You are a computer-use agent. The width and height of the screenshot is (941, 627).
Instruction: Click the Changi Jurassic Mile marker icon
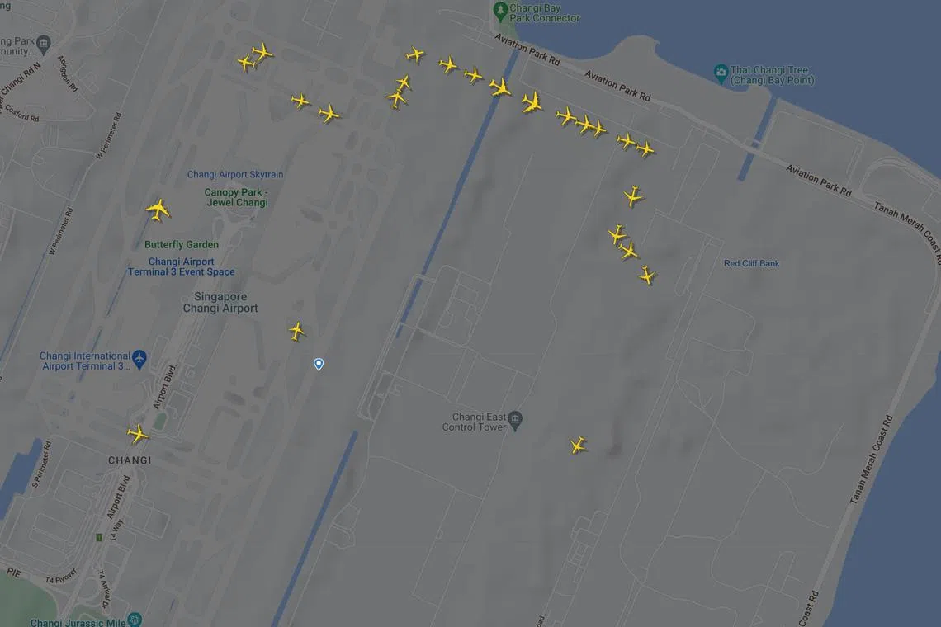click(135, 620)
